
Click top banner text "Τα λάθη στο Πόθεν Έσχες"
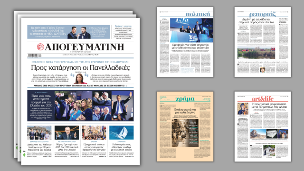point(48,31)
